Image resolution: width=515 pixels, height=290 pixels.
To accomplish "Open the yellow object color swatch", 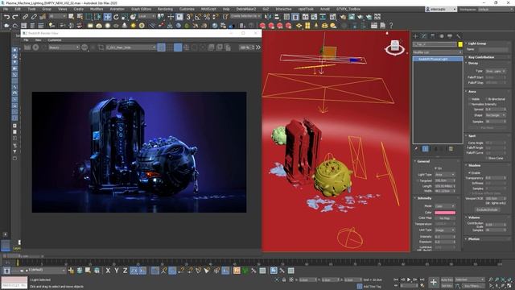I will (x=460, y=44).
